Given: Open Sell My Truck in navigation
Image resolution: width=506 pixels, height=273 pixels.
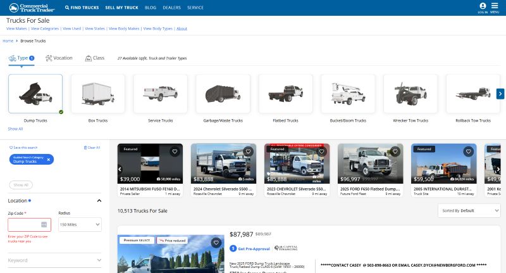Looking at the screenshot, I should coord(121,8).
